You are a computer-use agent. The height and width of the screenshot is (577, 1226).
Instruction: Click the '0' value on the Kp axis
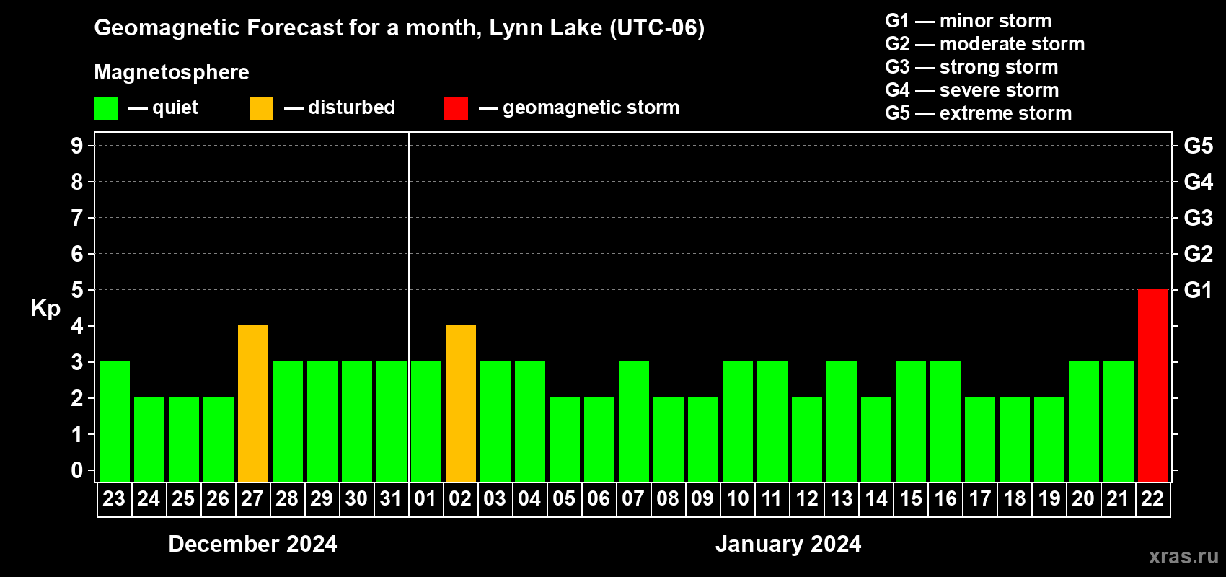[77, 470]
